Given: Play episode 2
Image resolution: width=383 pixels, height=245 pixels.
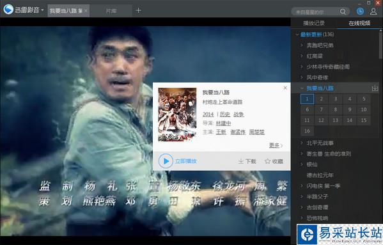Looking at the screenshot, I should click(321, 99).
